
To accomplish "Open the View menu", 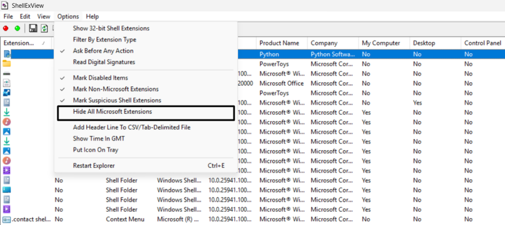I will (x=43, y=16).
